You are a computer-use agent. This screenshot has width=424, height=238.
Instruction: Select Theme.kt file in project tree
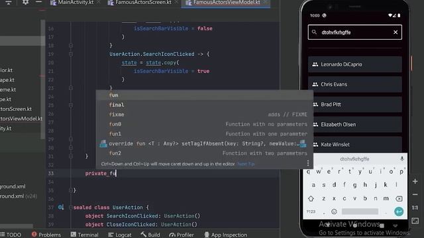coord(8,90)
